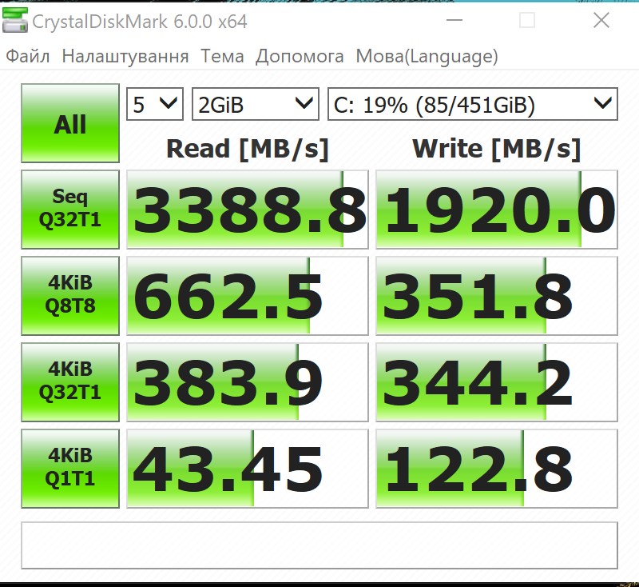
Task: Click the Write [MB/s] column header
Action: coord(496,149)
